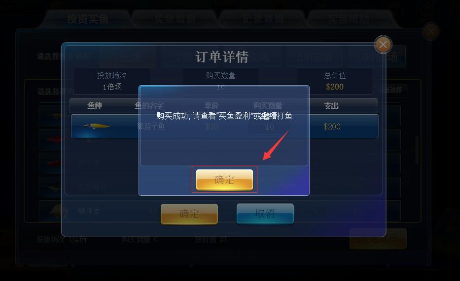Select the 100倍场 multiplier option
Screen dimensions: 460x281
[378, 57]
